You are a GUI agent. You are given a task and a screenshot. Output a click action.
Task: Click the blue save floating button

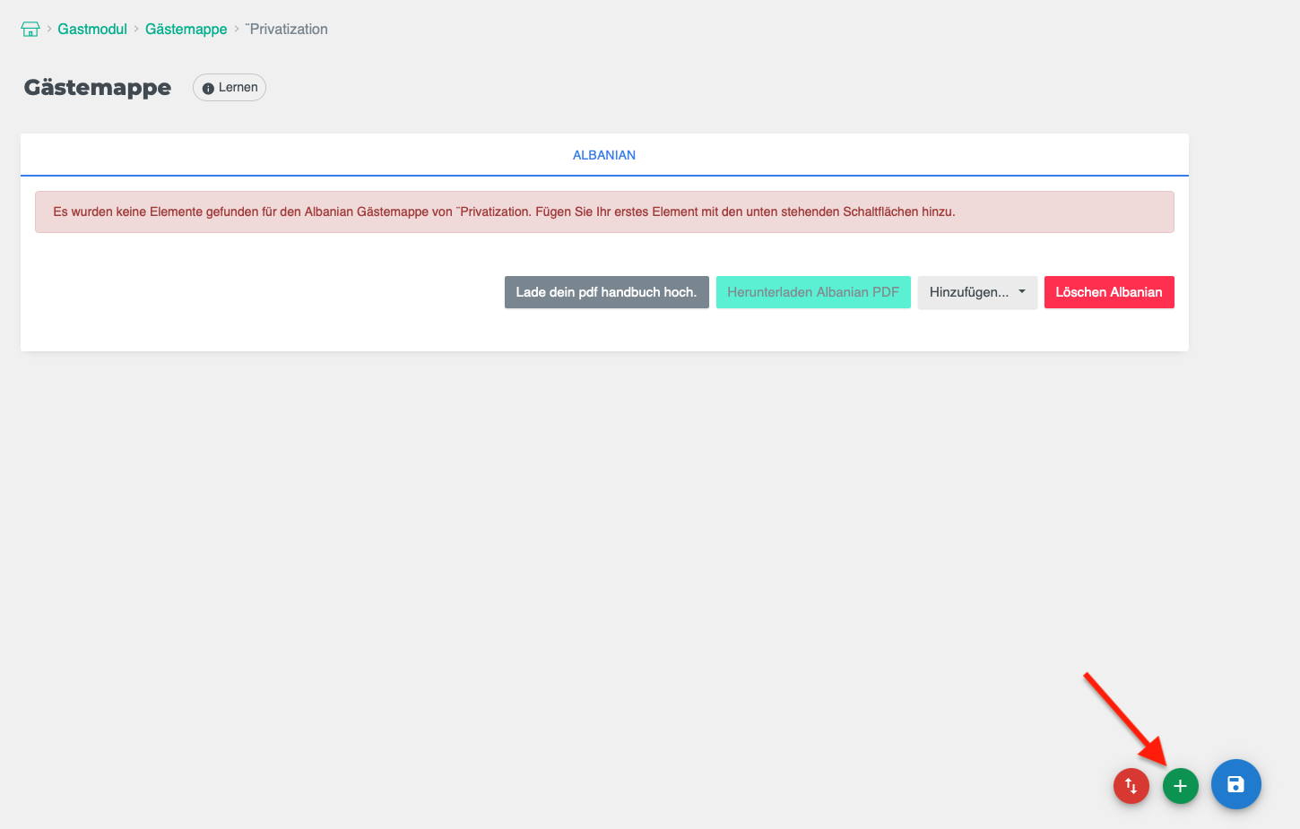1235,784
